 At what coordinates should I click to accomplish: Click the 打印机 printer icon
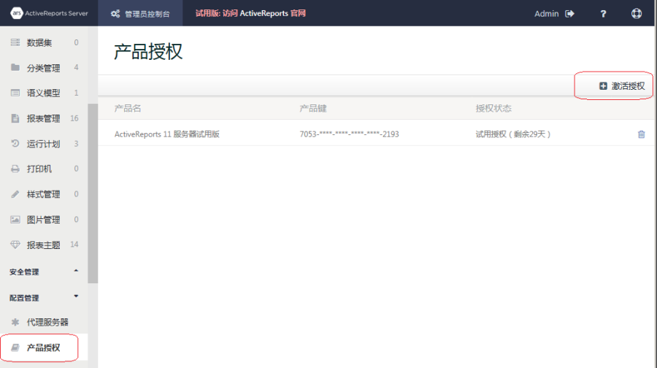click(15, 169)
